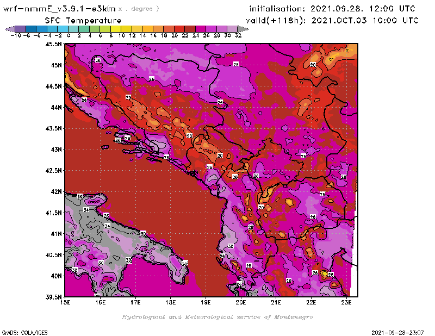Click the dark blue swatch between -8 and -6
The width and height of the screenshot is (435, 336).
(30, 28)
